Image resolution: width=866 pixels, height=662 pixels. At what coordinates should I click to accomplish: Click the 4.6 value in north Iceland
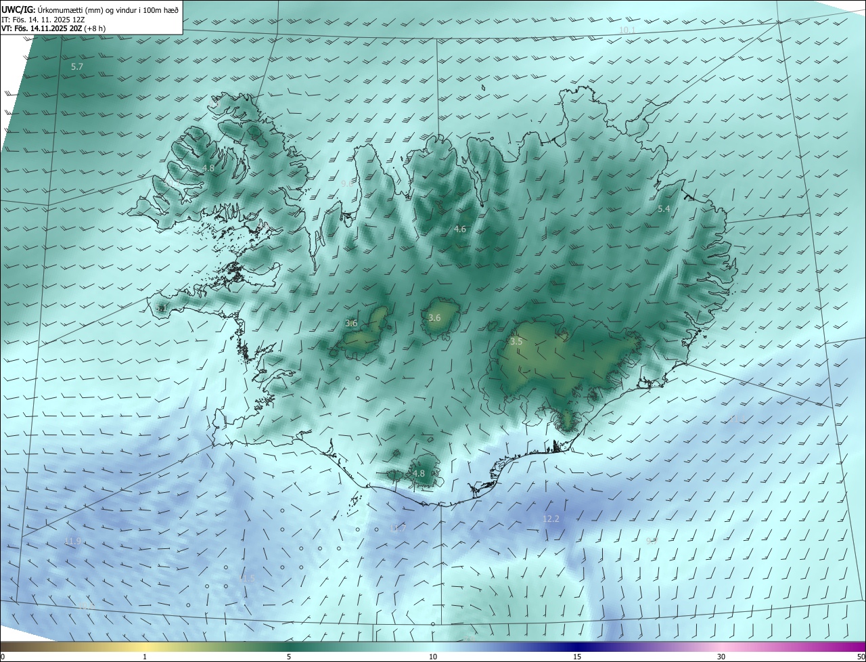click(x=460, y=229)
